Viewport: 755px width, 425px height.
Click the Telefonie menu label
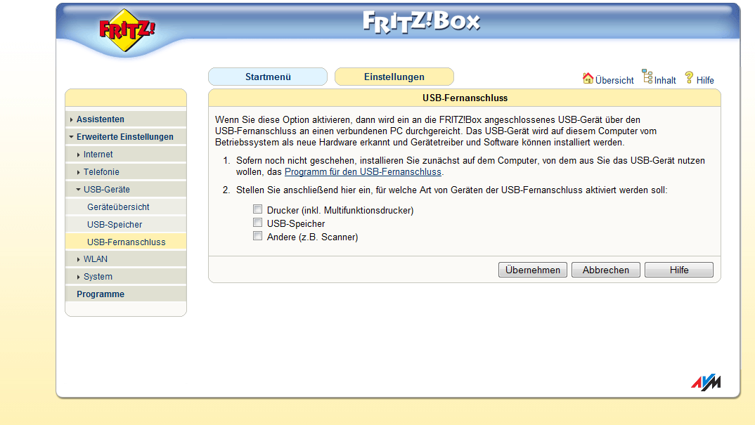pyautogui.click(x=101, y=172)
